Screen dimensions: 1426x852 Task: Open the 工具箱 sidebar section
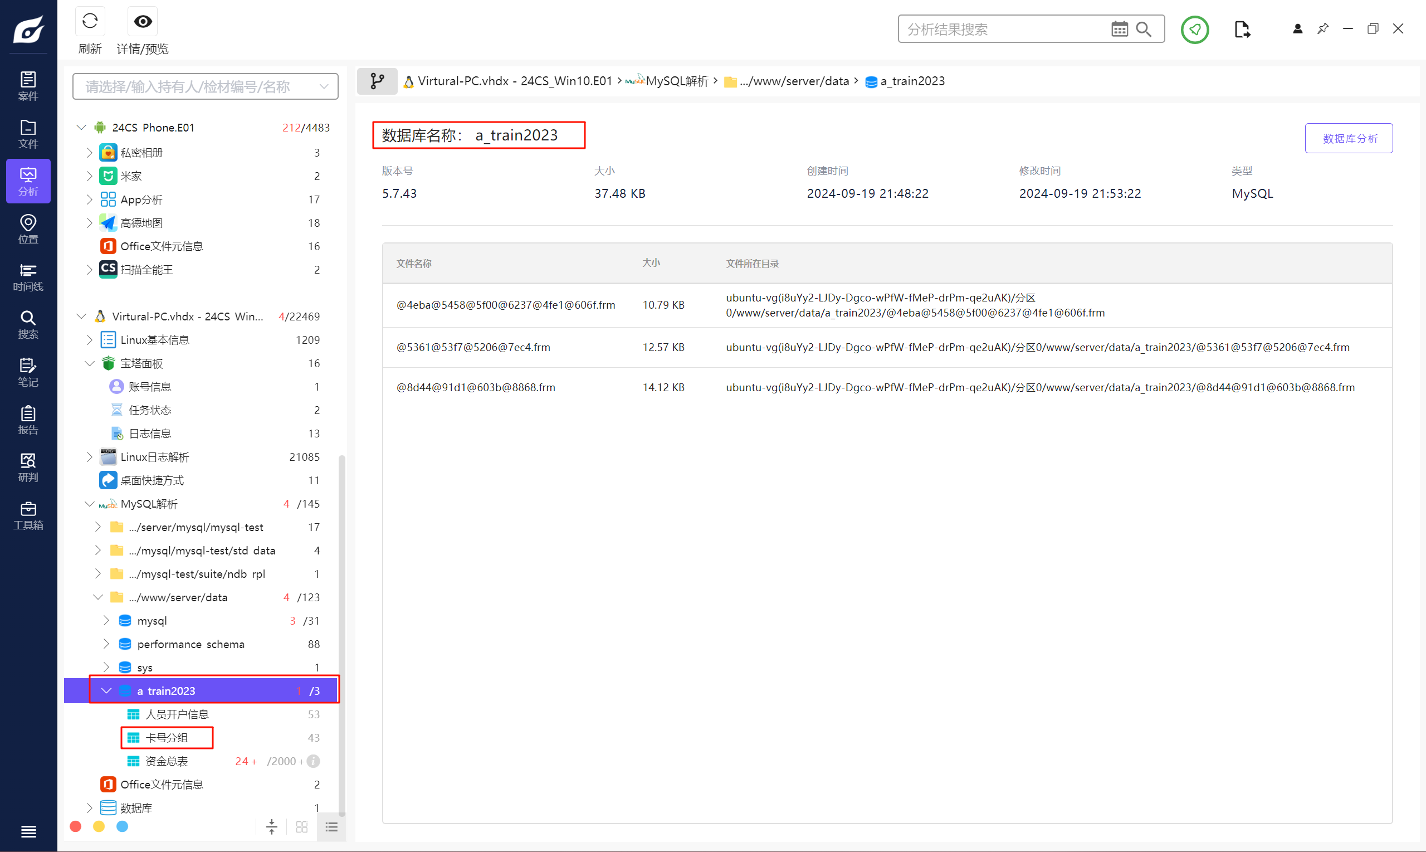[28, 515]
